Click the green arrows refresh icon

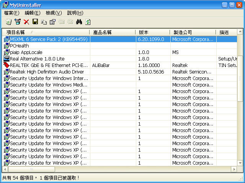click(x=88, y=22)
